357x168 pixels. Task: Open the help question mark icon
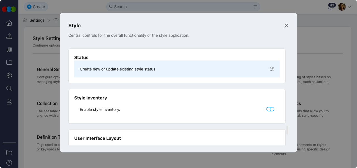click(x=9, y=163)
